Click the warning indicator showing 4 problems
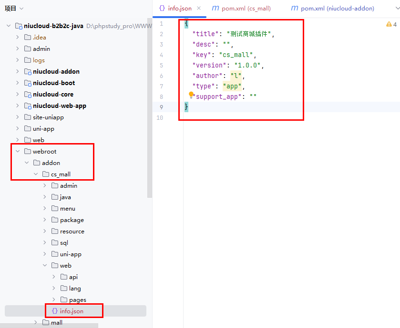The image size is (400, 328). click(x=391, y=24)
